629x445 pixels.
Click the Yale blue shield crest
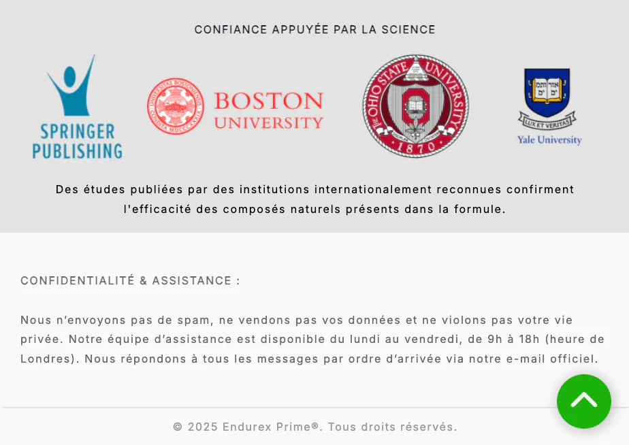[547, 92]
